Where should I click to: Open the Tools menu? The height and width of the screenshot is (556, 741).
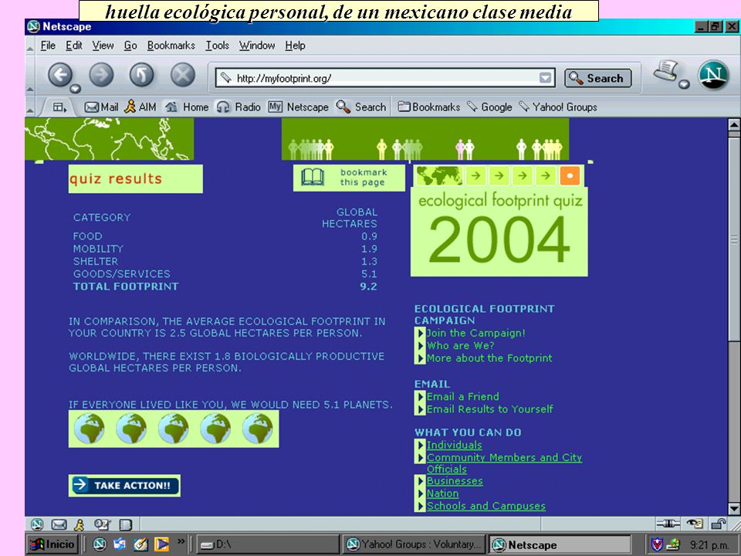click(218, 46)
